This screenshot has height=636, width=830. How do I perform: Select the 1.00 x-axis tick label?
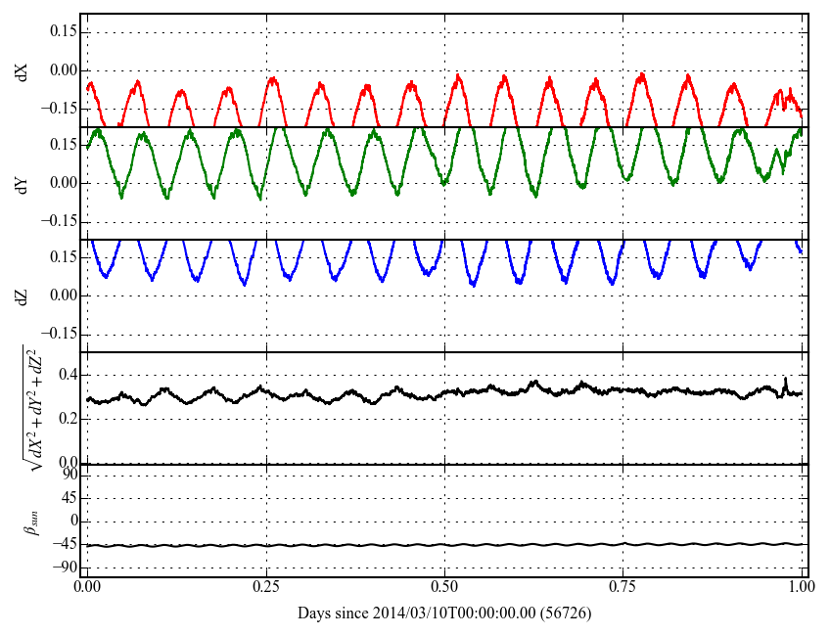click(x=802, y=590)
